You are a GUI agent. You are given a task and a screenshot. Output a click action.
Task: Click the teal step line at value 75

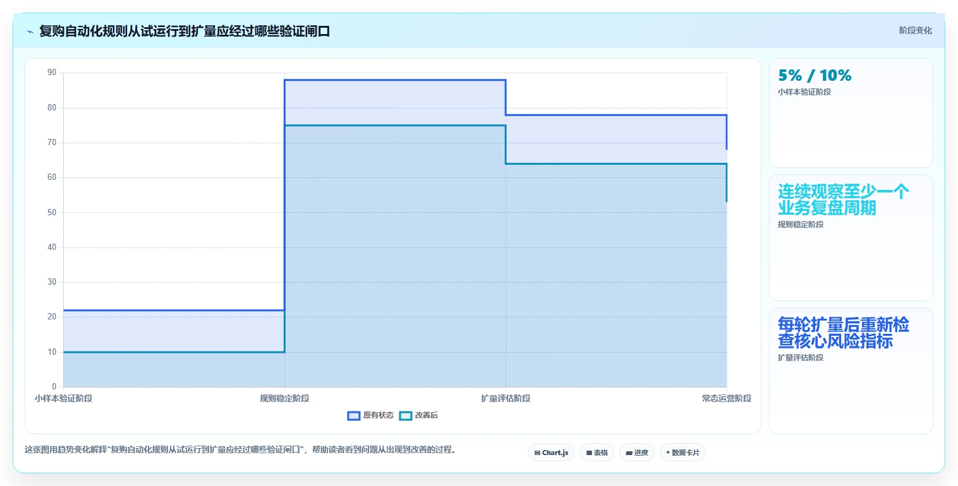pyautogui.click(x=395, y=126)
